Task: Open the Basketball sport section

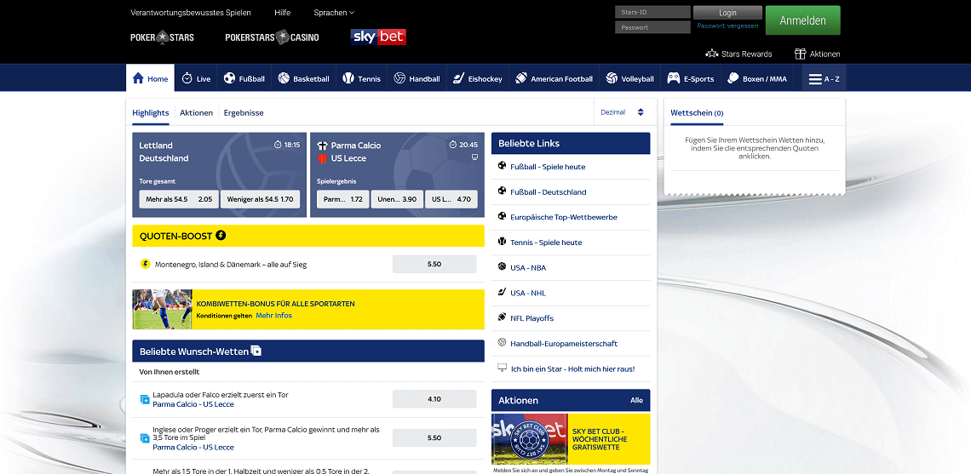Action: click(303, 78)
